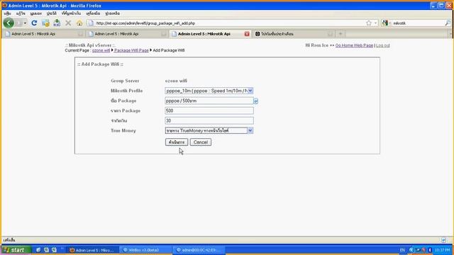Viewport: 454px width, 255px height.
Task: Open the last menu bar item
Action: point(112,13)
